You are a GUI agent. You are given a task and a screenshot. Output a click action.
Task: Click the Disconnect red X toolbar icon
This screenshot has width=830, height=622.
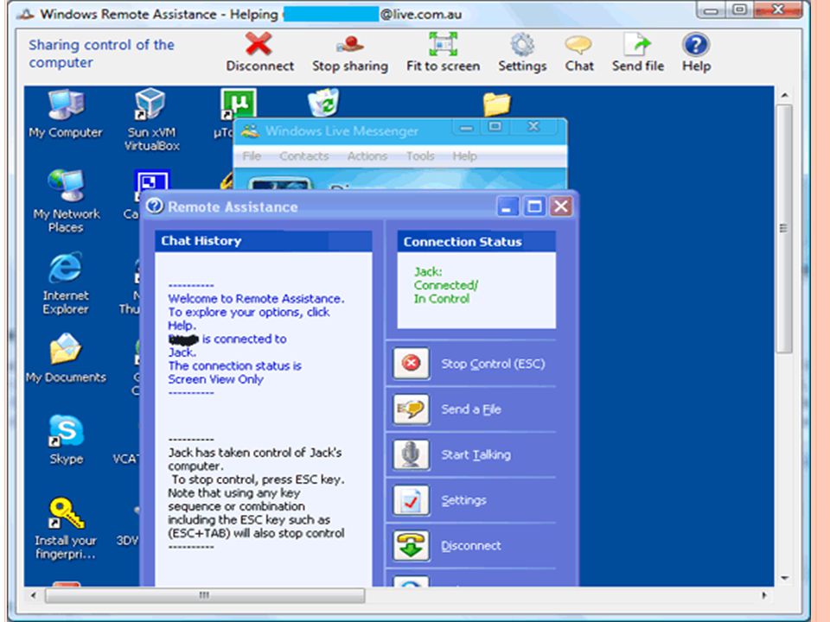(x=259, y=44)
